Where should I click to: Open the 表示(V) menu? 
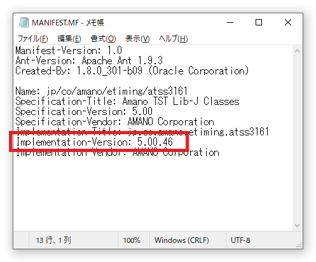[137, 39]
